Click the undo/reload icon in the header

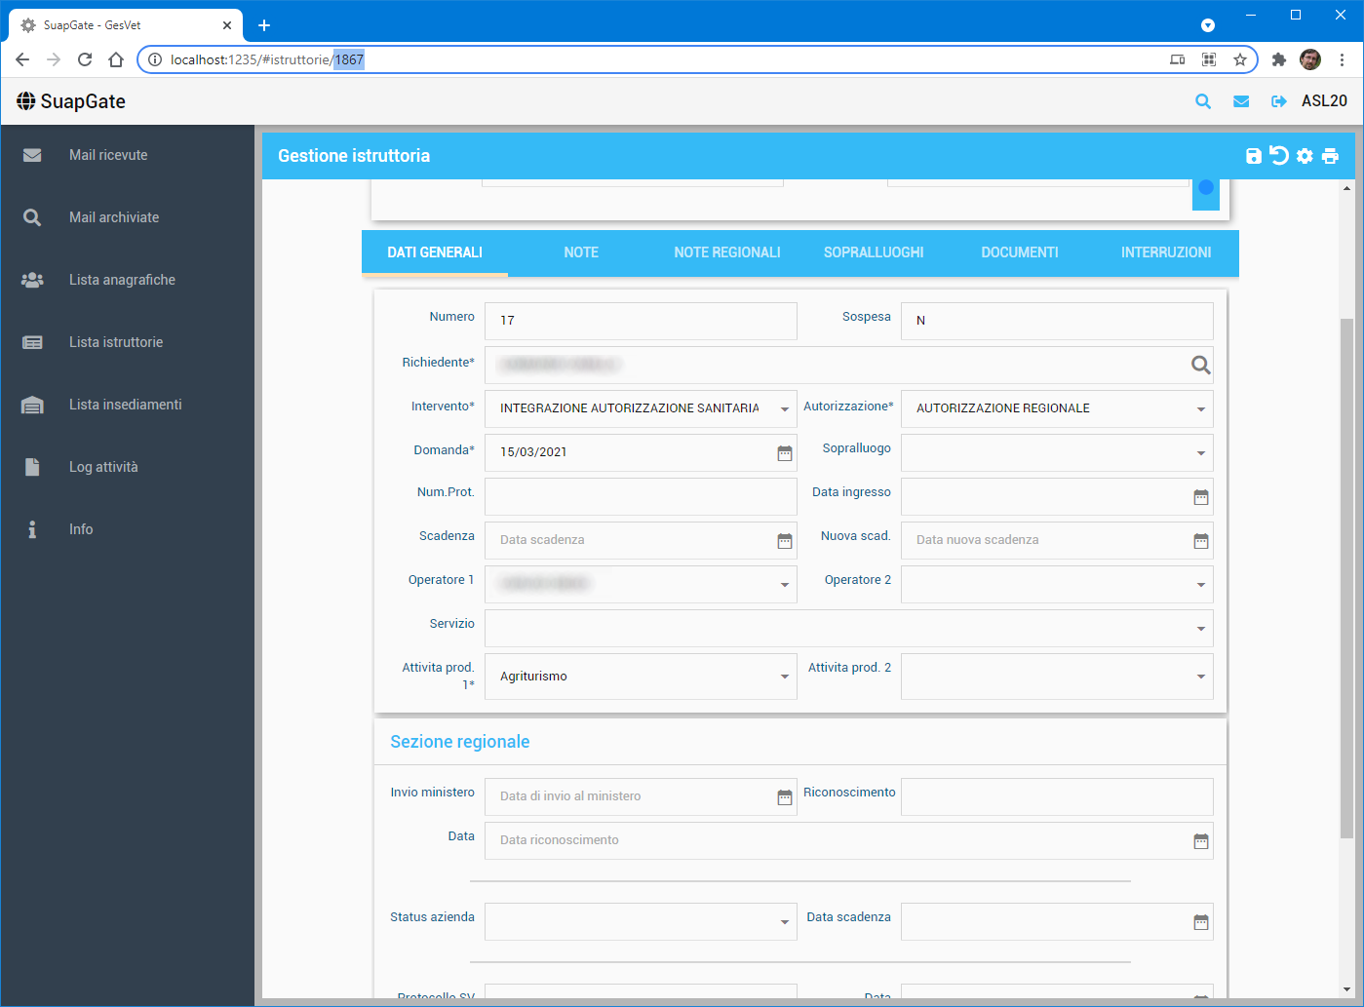tap(1279, 156)
